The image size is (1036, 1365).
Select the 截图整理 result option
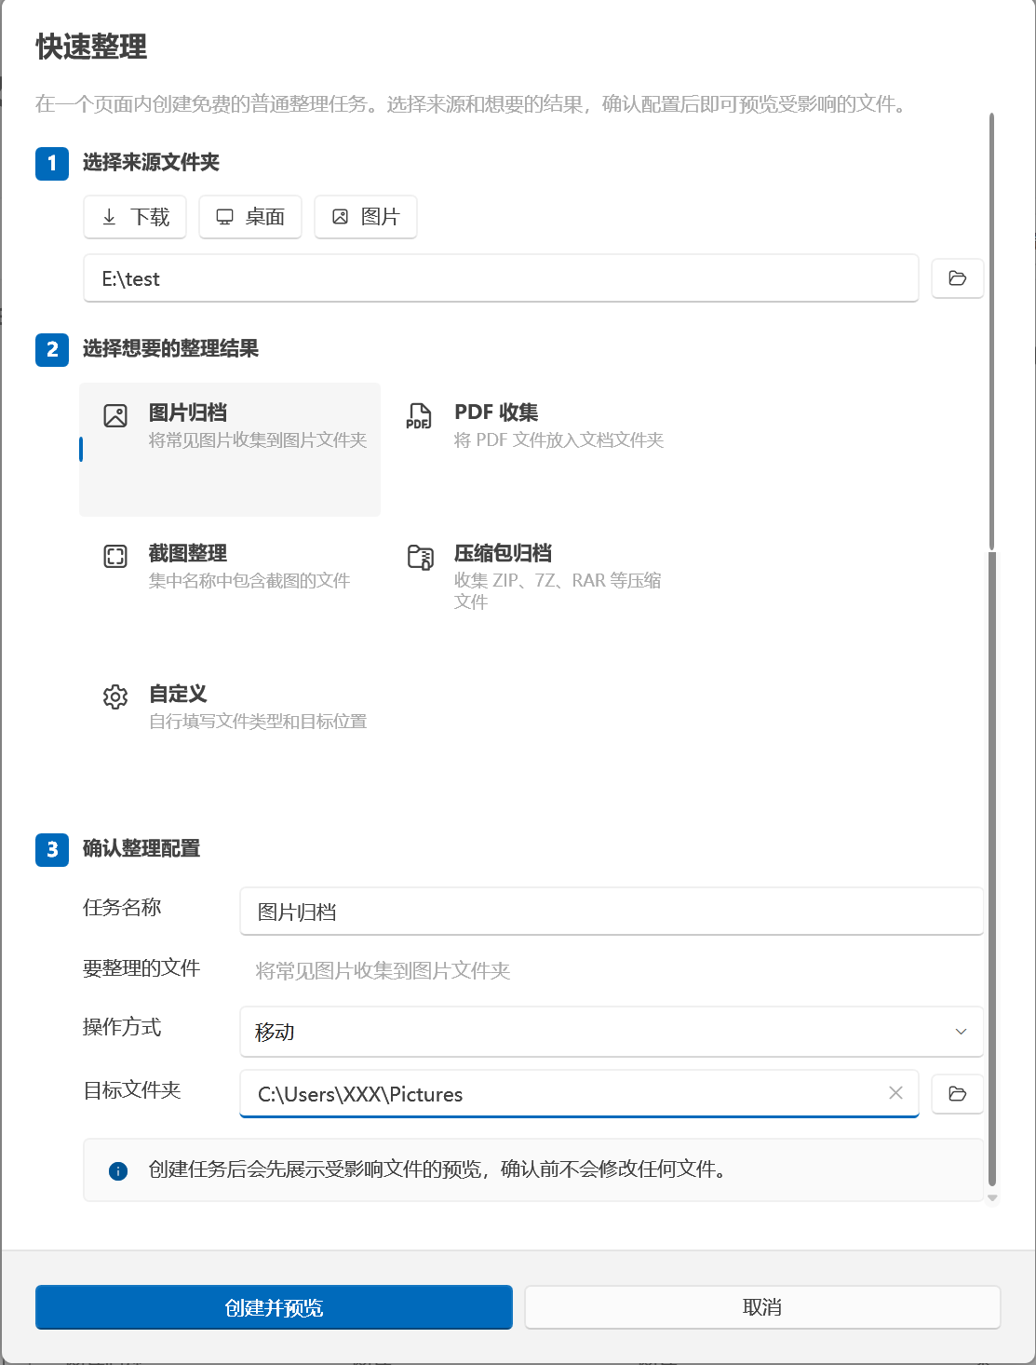(230, 590)
